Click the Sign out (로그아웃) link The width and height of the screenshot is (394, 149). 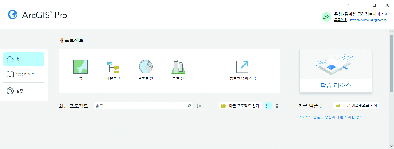coord(340,20)
